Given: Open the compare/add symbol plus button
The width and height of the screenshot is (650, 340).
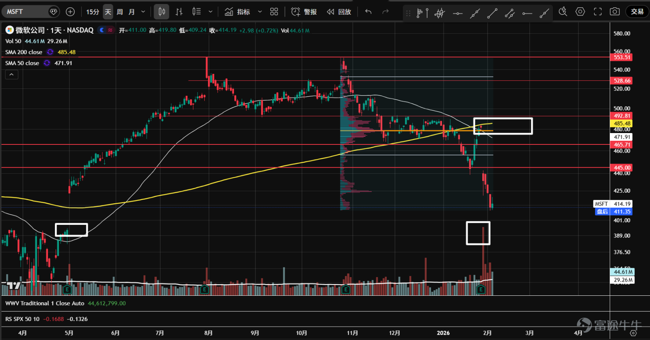Looking at the screenshot, I should pos(70,12).
